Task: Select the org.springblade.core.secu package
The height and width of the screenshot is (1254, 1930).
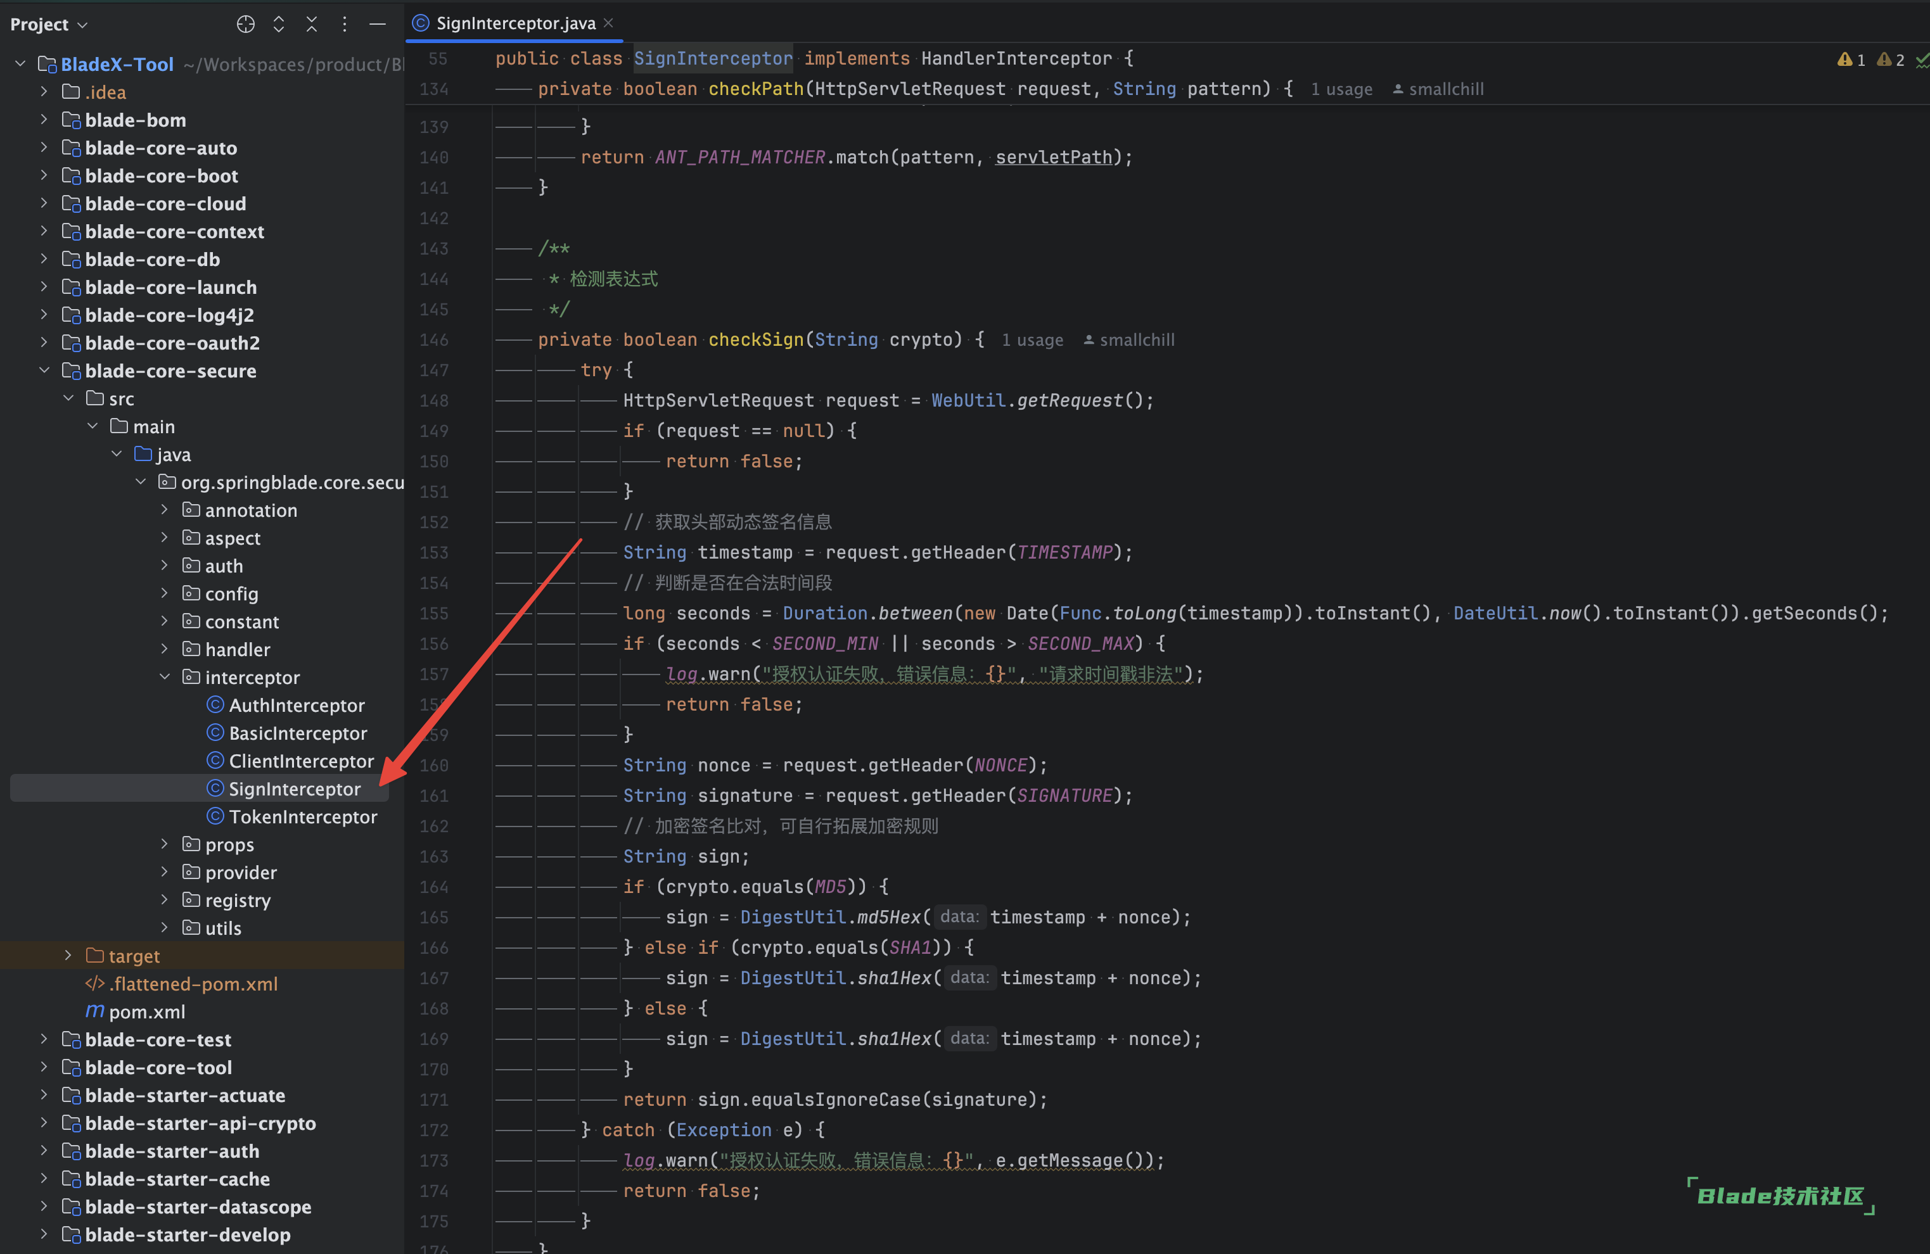Action: [292, 483]
